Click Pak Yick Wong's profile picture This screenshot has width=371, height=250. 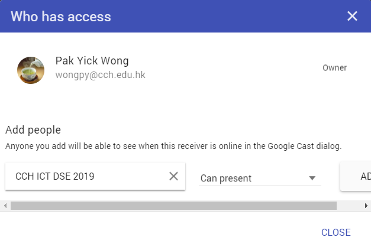click(31, 70)
